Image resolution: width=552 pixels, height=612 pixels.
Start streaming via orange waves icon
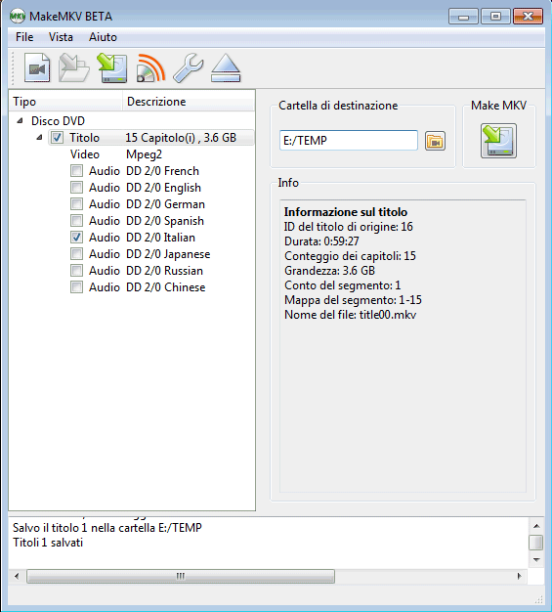tap(150, 68)
